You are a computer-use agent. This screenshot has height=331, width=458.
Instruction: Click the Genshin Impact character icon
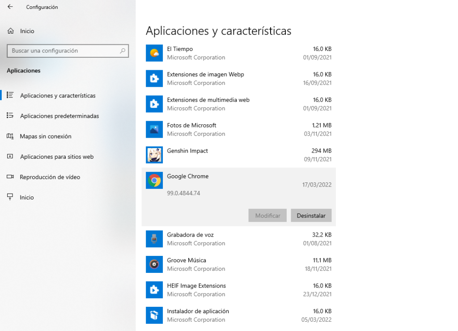(154, 155)
